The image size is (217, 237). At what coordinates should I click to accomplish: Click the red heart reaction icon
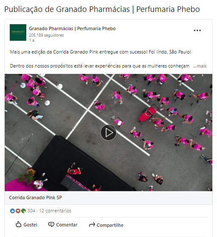click(x=18, y=211)
